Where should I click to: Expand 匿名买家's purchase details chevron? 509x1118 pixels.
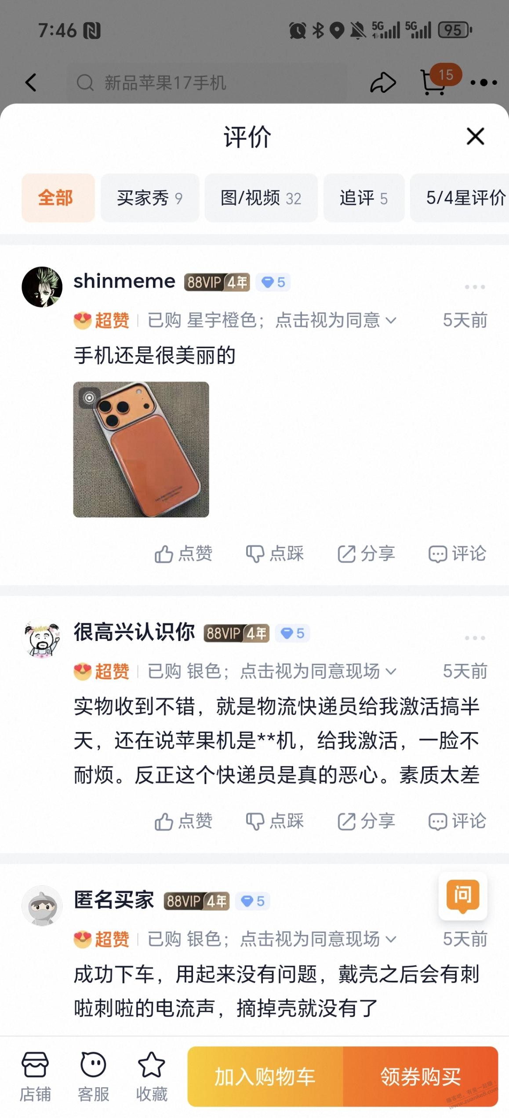[x=391, y=939]
